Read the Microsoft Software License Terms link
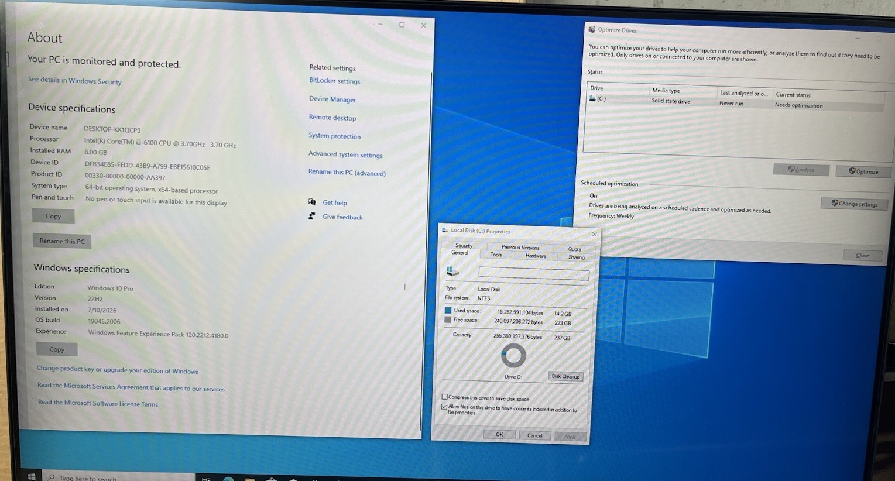Screen dimensions: 895x481 click(98, 403)
